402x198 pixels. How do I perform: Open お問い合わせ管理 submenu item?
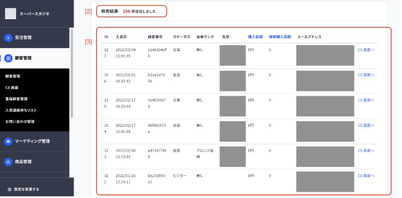pyautogui.click(x=20, y=121)
